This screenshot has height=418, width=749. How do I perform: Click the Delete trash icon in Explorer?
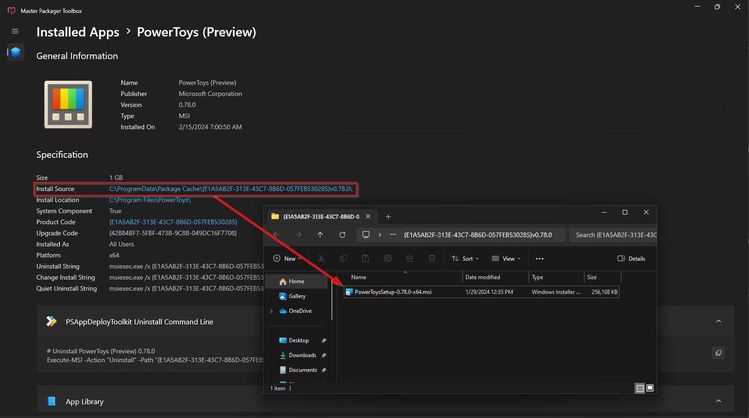click(x=432, y=258)
